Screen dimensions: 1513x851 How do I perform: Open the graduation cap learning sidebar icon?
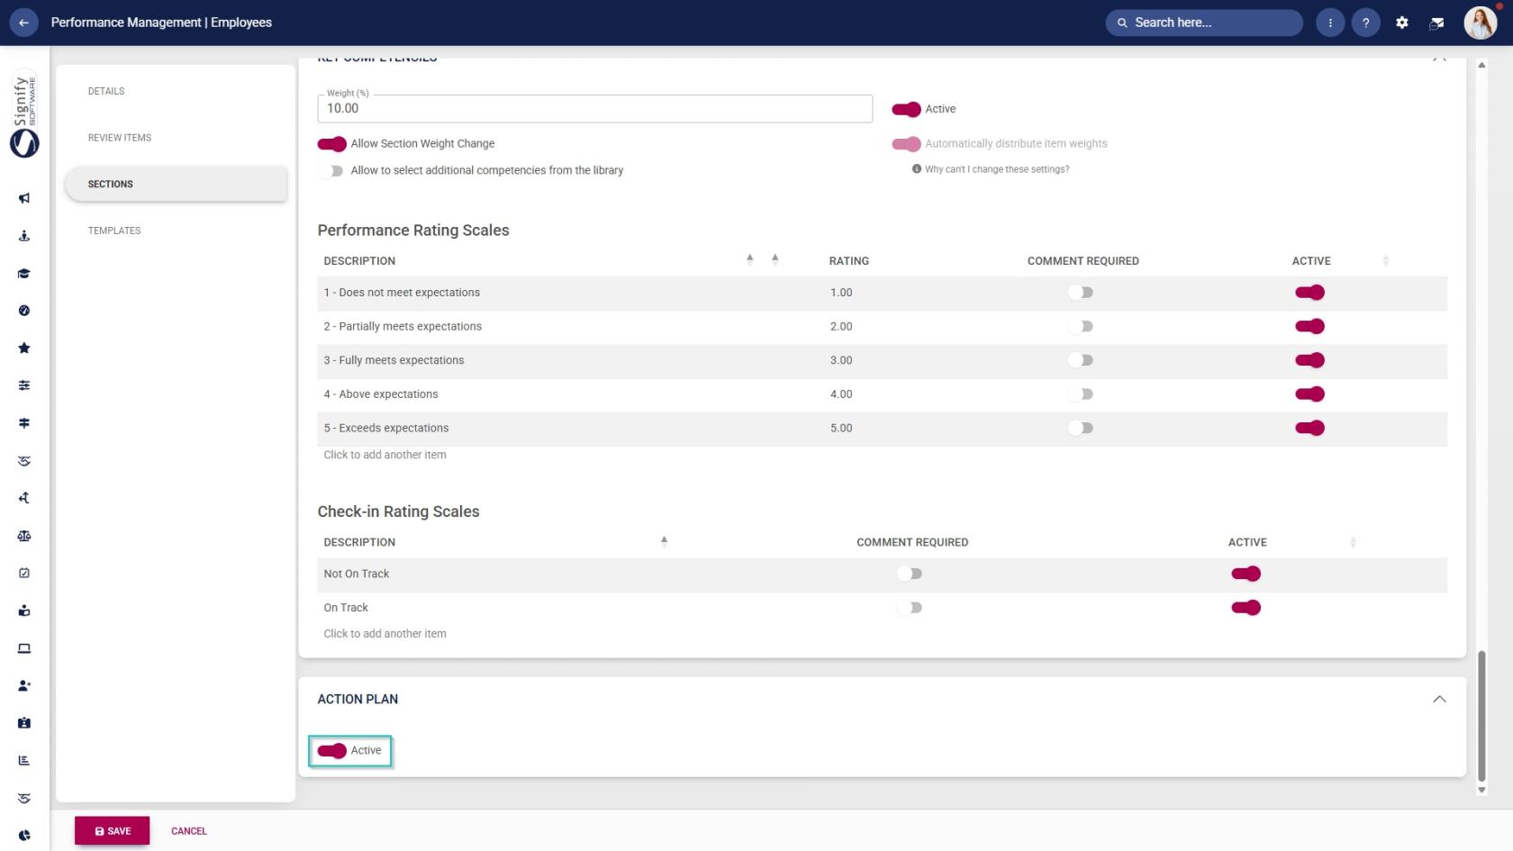[x=24, y=274]
